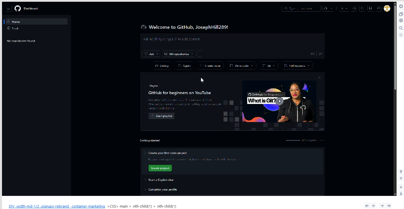Viewport: 404px width, 209px height.
Task: Click the green Create project button
Action: click(x=160, y=168)
